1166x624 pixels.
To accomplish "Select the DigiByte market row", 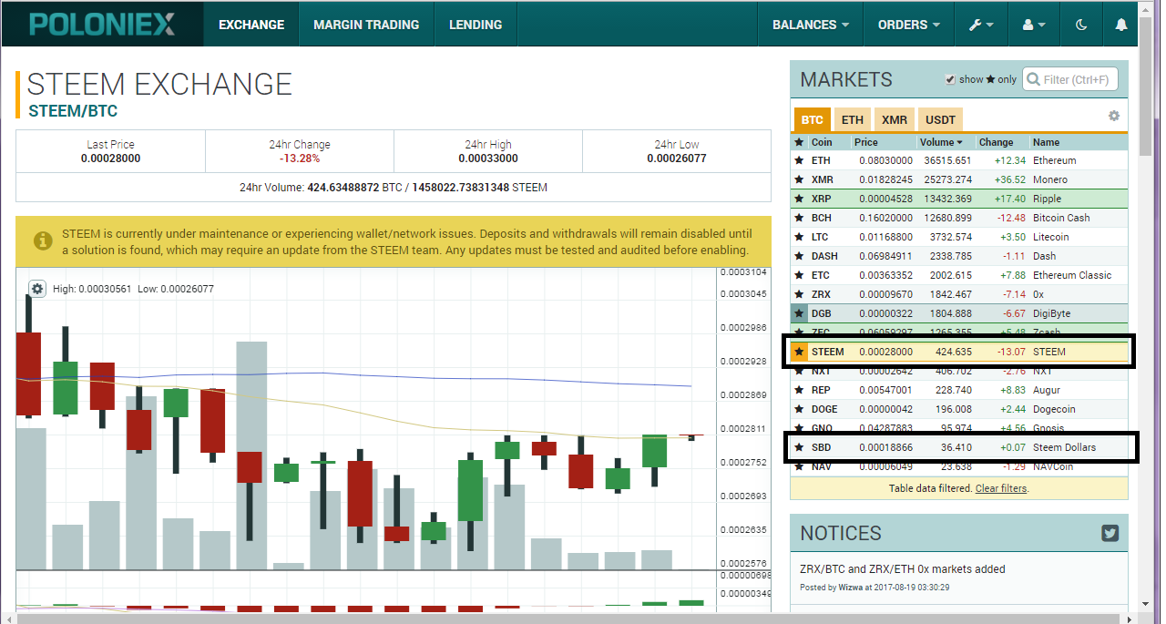I will (960, 313).
